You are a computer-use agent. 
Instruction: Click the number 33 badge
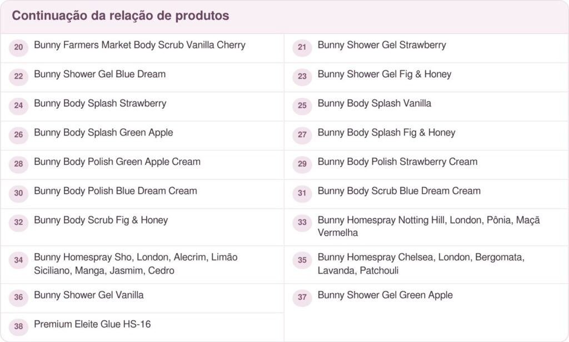pyautogui.click(x=302, y=222)
